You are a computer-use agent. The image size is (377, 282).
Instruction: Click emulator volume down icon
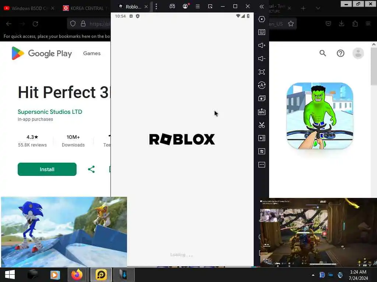(x=262, y=58)
